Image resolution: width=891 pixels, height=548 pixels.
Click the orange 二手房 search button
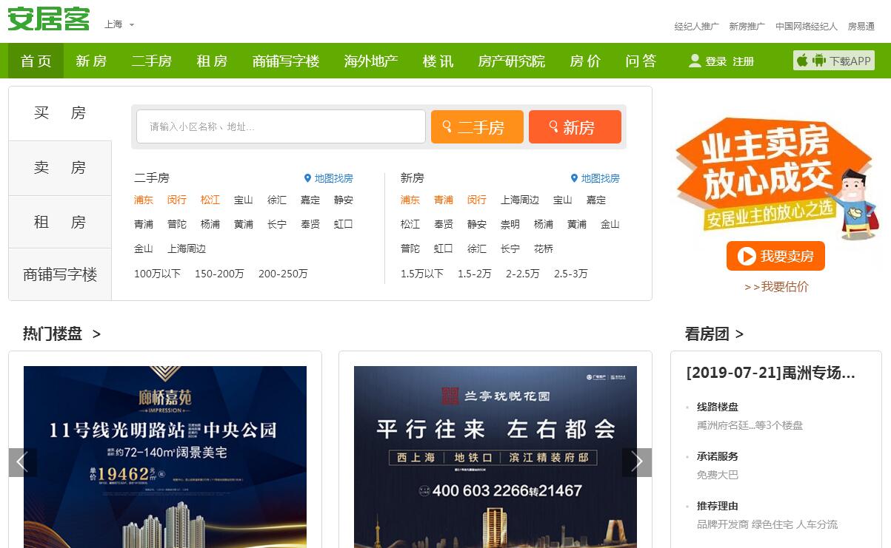[x=477, y=127]
